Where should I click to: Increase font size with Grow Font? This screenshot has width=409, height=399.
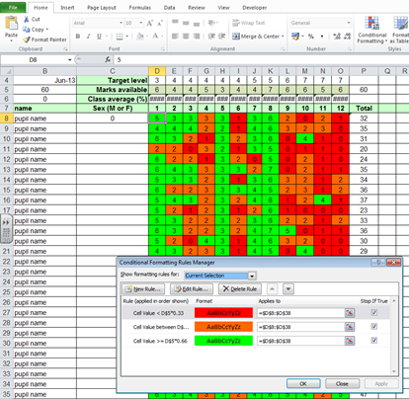coord(150,23)
